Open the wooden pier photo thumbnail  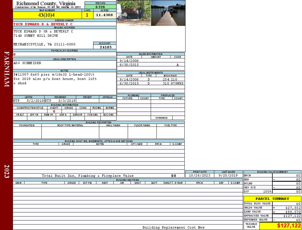(x=168, y=13)
